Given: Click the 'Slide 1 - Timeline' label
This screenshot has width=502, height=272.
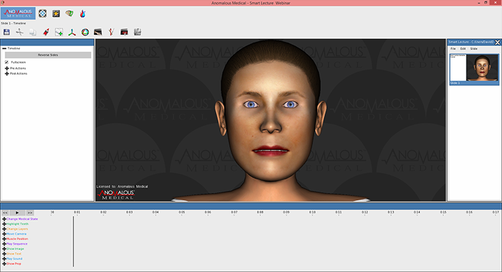Looking at the screenshot, I should [x=13, y=23].
